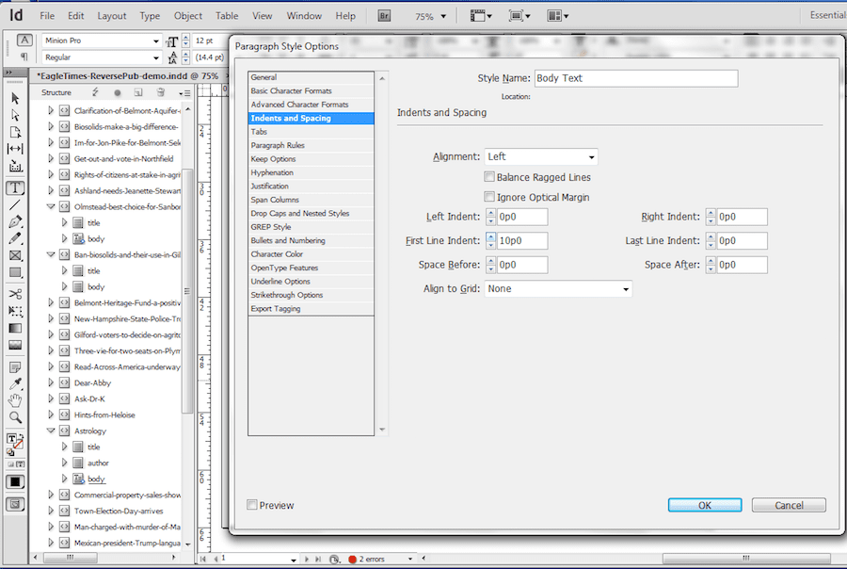This screenshot has height=569, width=847.
Task: Open the Object menu
Action: tap(188, 16)
